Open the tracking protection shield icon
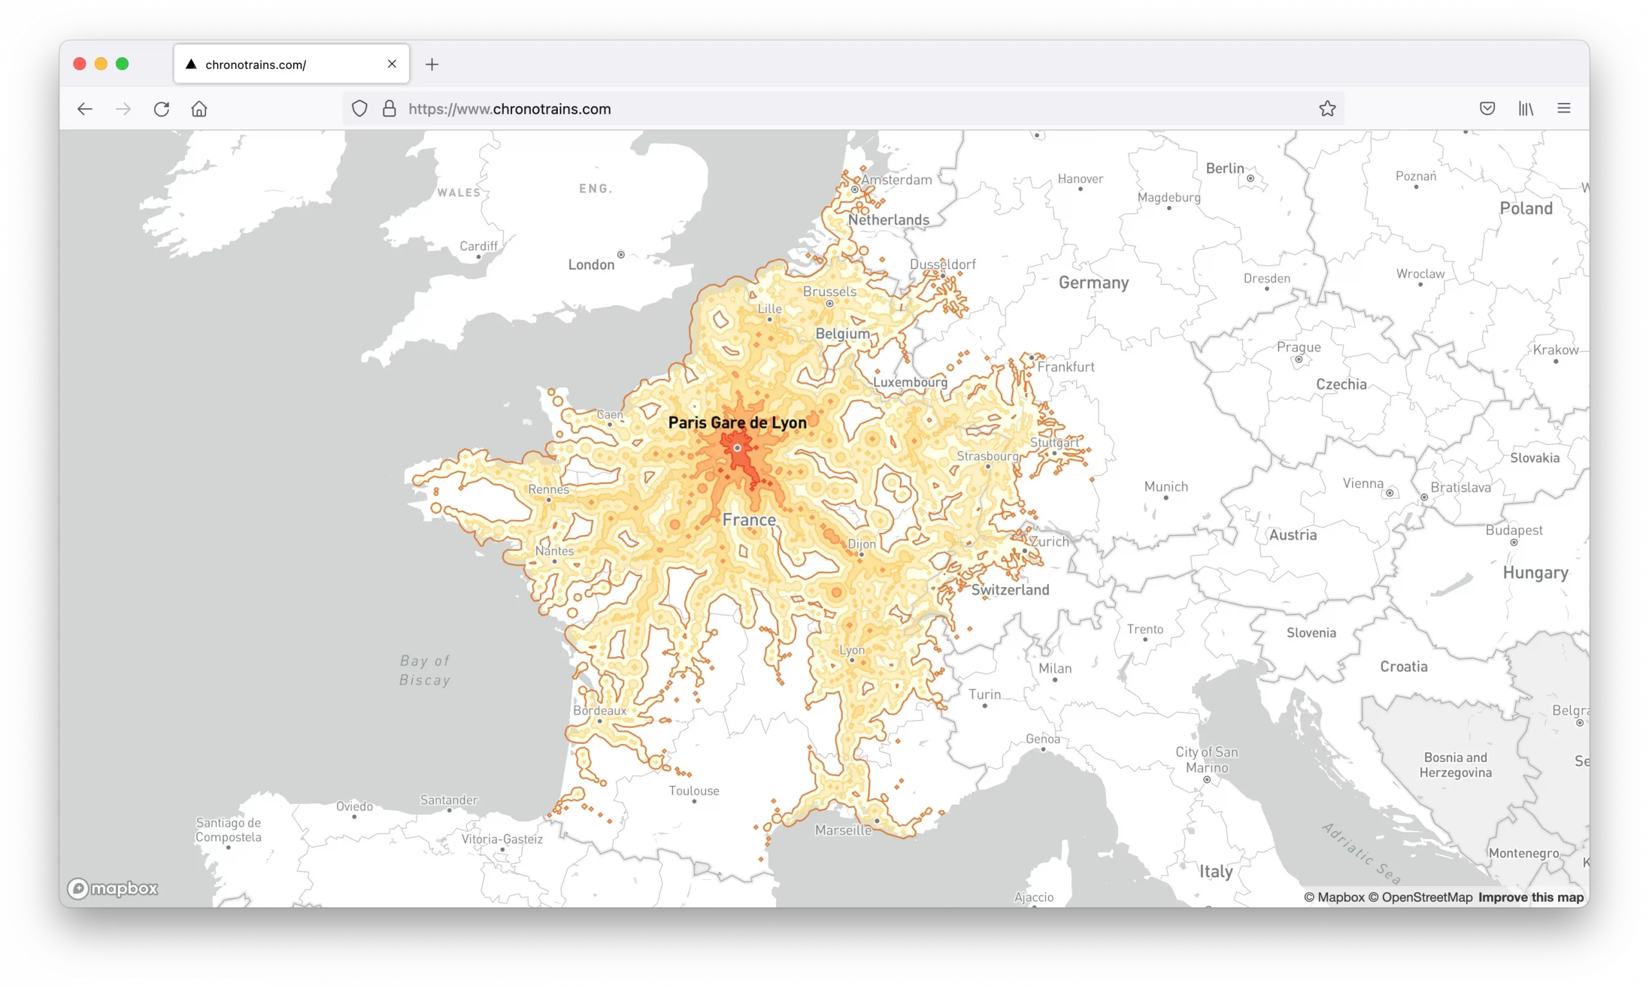Viewport: 1649px width, 986px height. [359, 108]
